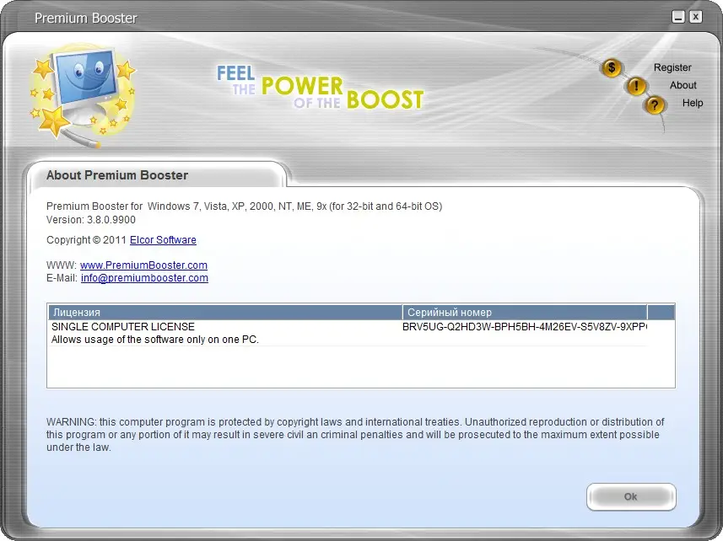Click the Лицензия column header

coord(225,312)
